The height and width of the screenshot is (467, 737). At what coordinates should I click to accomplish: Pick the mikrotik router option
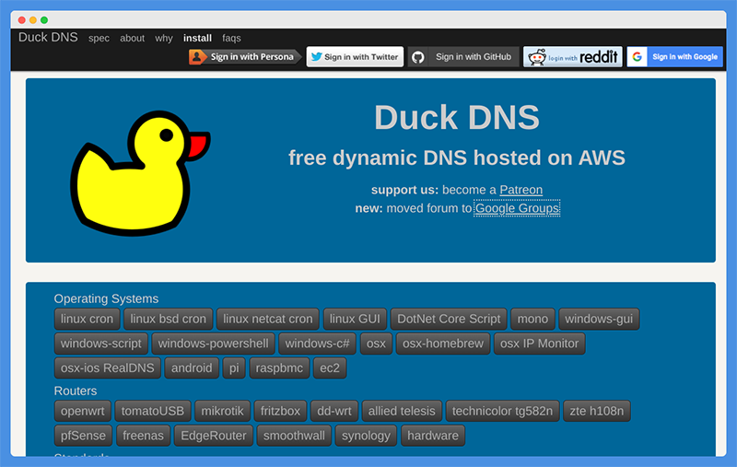click(222, 411)
